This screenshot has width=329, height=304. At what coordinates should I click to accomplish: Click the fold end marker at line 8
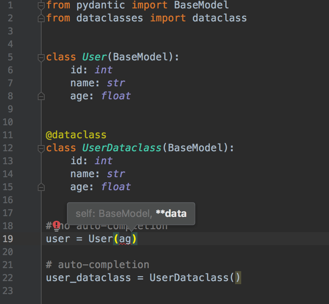tap(41, 96)
